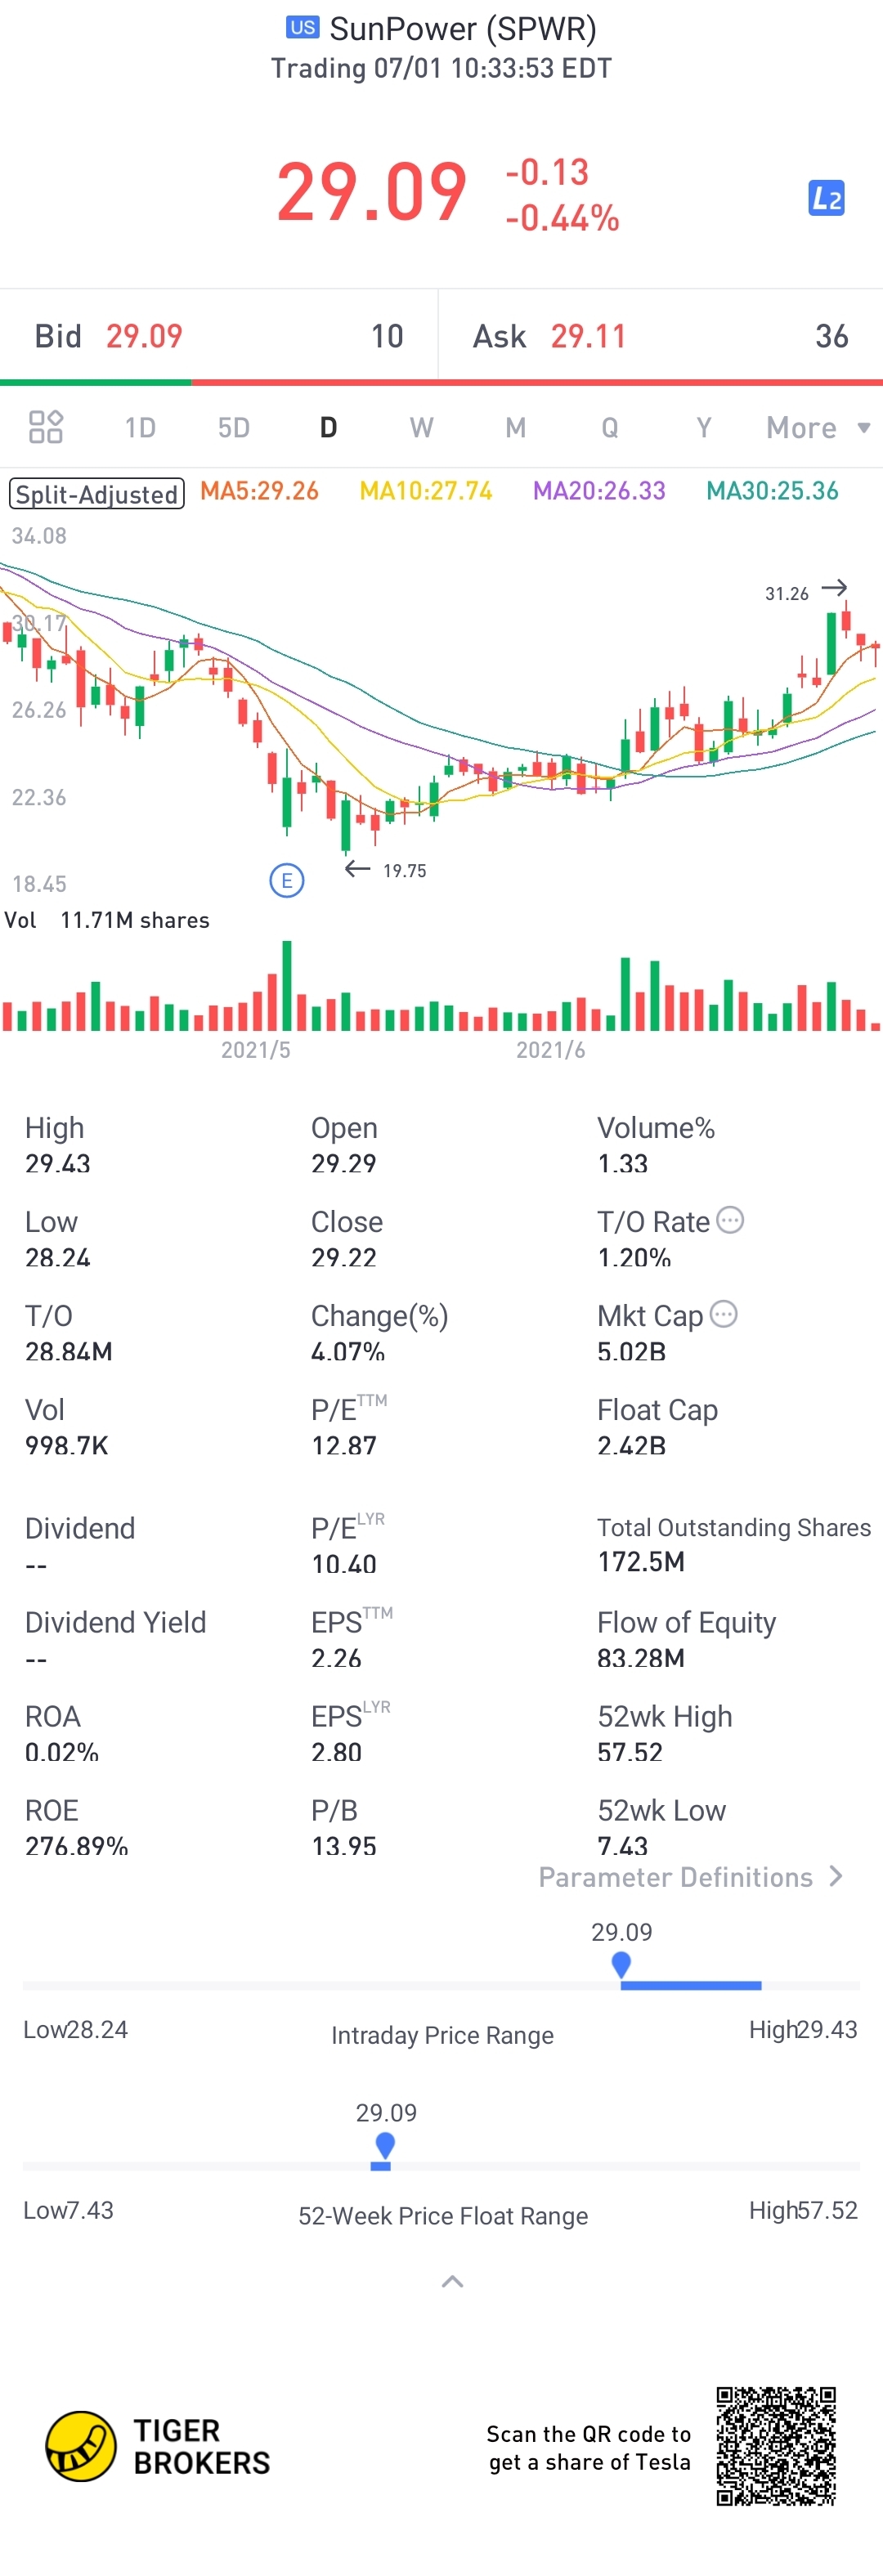Tap the Ask price 29.11 panel
Image resolution: width=883 pixels, height=2576 pixels.
pyautogui.click(x=661, y=336)
